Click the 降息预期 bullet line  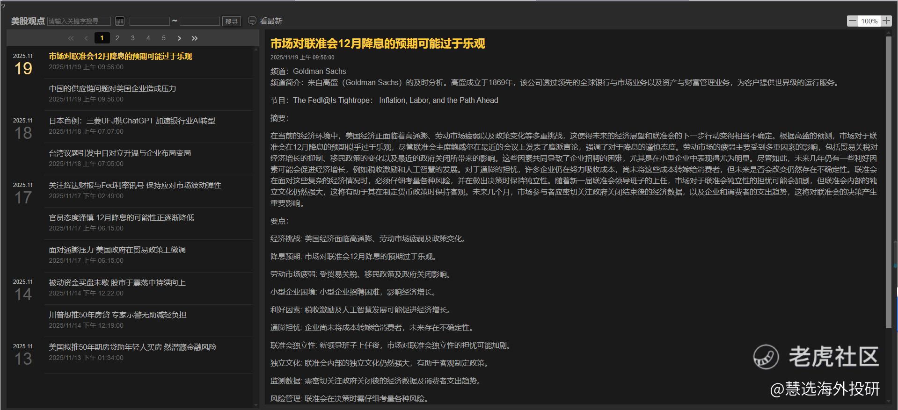(x=354, y=256)
